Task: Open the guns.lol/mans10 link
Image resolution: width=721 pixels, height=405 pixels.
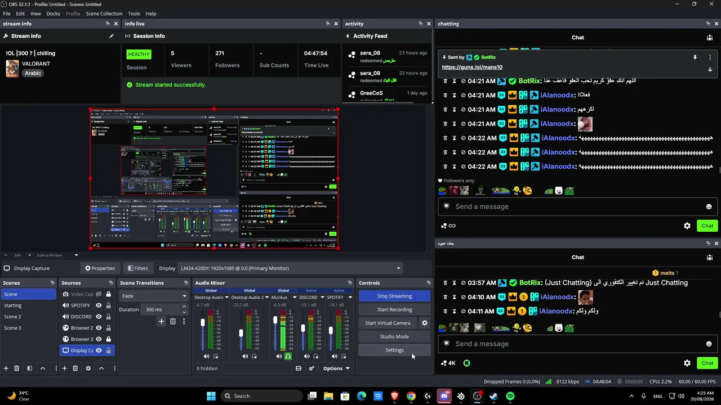Action: (x=472, y=67)
